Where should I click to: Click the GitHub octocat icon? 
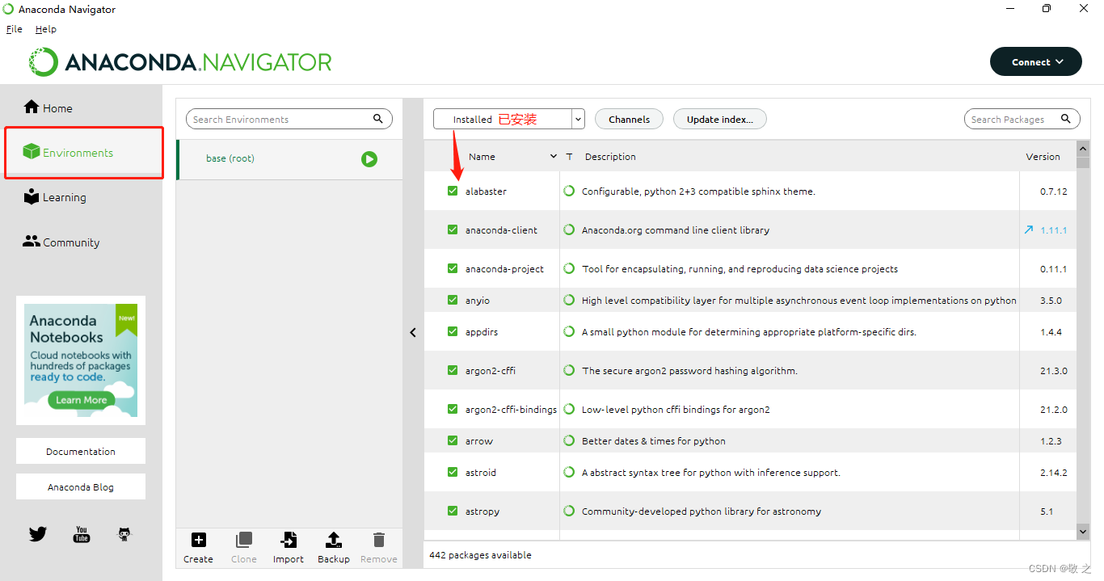click(x=124, y=534)
